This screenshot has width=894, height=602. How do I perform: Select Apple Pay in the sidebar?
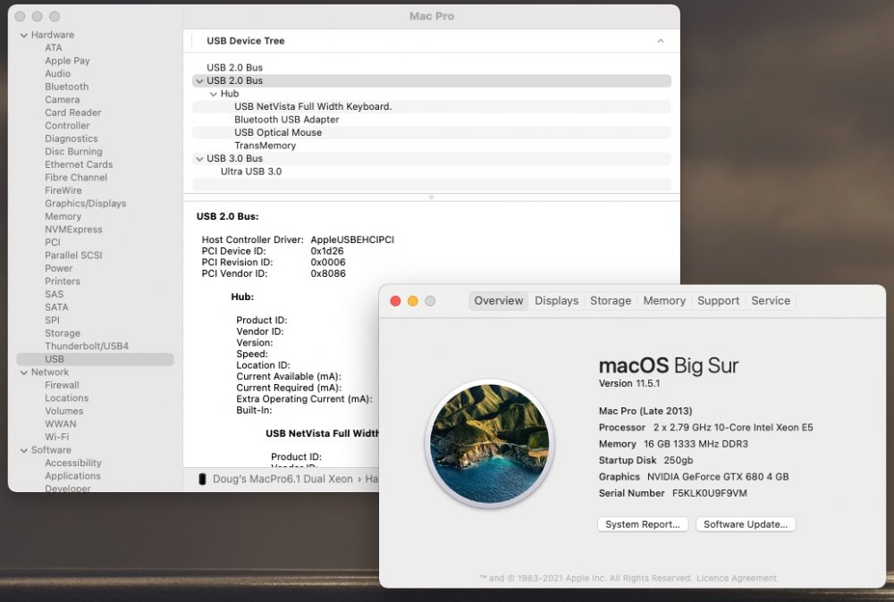(x=67, y=61)
